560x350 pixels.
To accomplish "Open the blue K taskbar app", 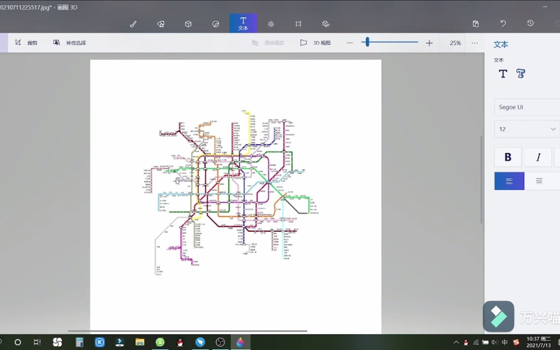I will point(99,342).
